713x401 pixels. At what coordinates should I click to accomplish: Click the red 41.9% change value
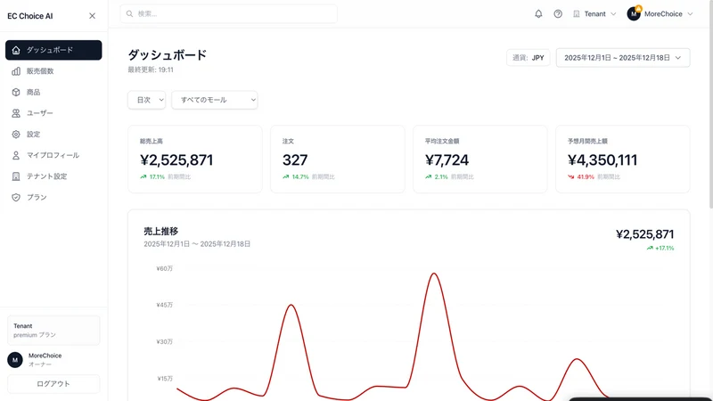(x=586, y=176)
